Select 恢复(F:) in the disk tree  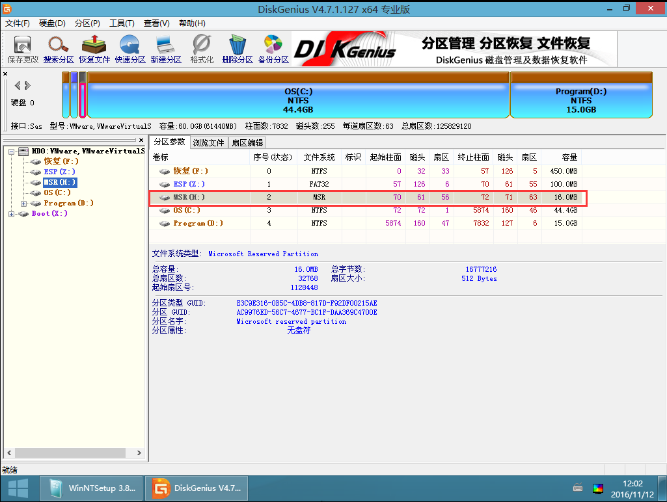pos(61,161)
